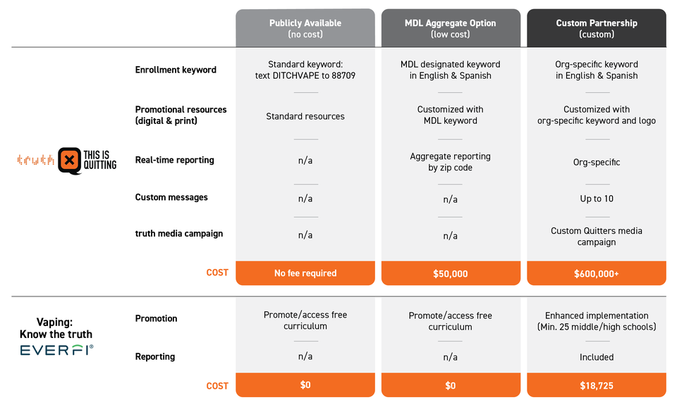Click the Real-time reporting row label
This screenshot has width=677, height=407.
[x=174, y=160]
